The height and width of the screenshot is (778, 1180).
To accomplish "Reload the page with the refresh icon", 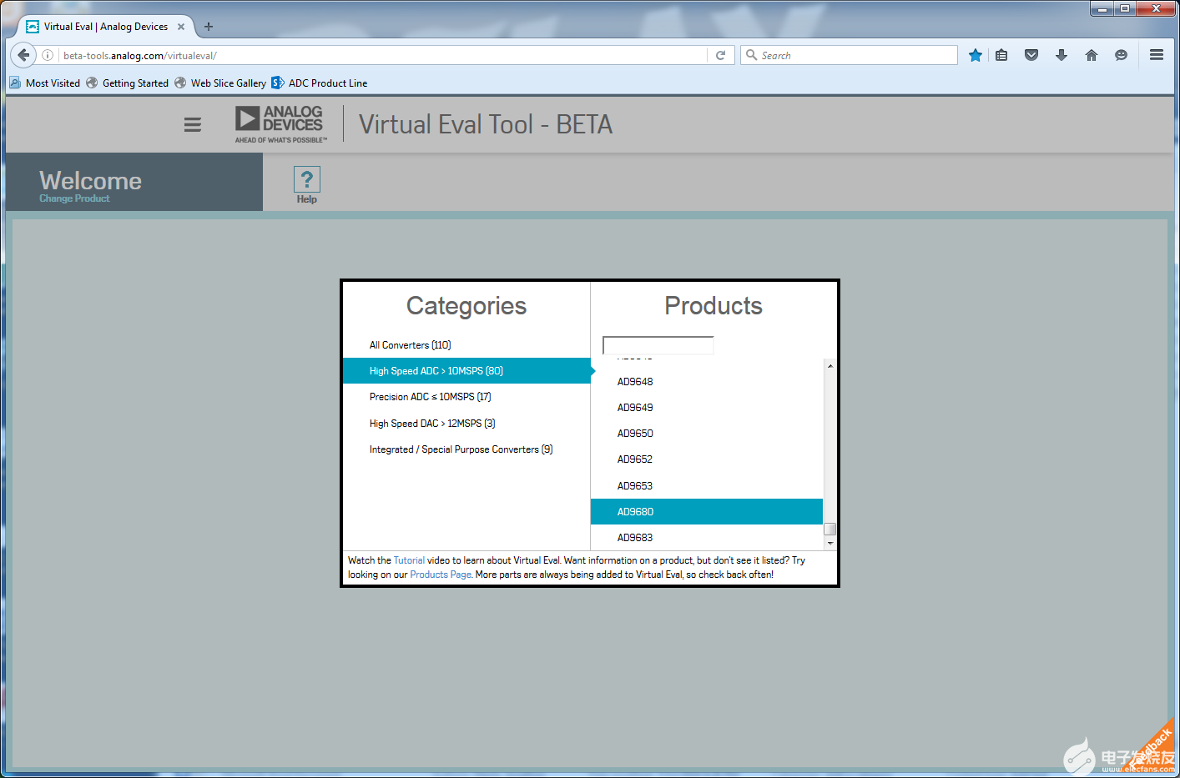I will click(x=721, y=55).
